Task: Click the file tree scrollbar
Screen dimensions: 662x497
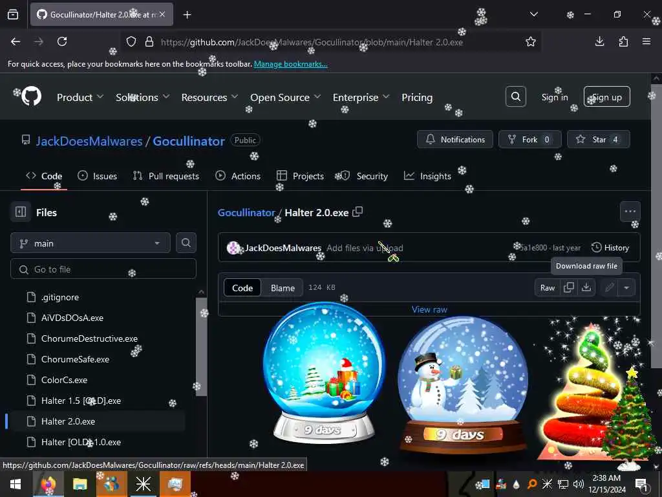Action: coord(202,347)
